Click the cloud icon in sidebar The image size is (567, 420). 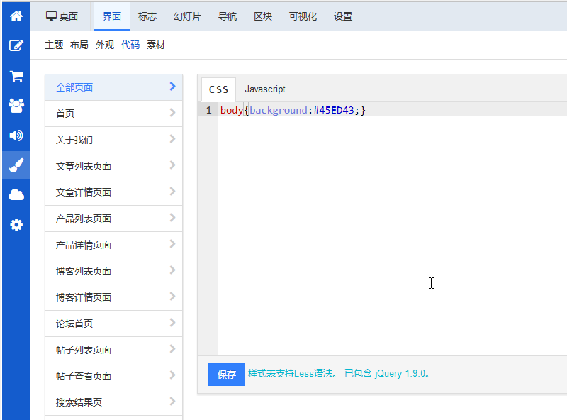pos(16,195)
